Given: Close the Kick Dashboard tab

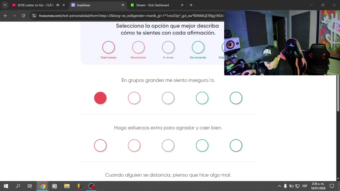Looking at the screenshot, I should click(182, 5).
